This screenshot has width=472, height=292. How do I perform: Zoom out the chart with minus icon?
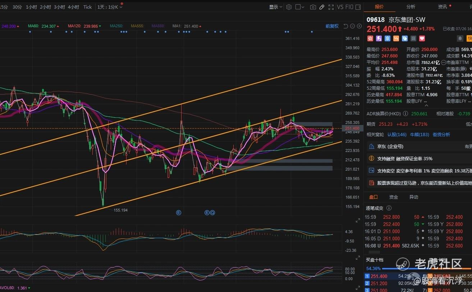point(353,26)
